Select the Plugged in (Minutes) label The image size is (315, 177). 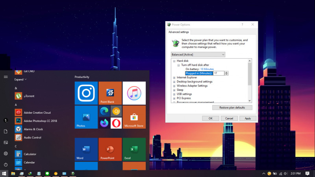click(x=199, y=73)
